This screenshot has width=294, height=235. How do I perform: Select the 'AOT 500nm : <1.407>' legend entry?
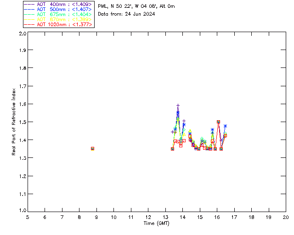(58, 9)
